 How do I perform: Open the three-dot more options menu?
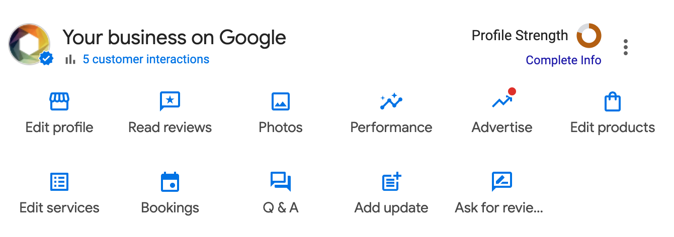point(626,47)
